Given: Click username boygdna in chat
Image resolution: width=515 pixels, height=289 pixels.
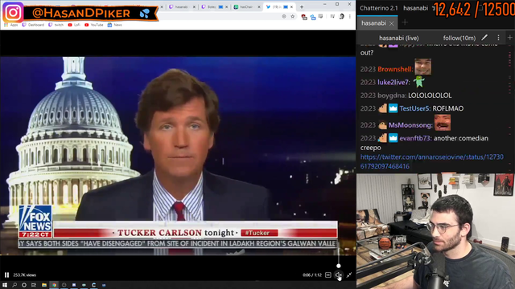Looking at the screenshot, I should pos(392,96).
